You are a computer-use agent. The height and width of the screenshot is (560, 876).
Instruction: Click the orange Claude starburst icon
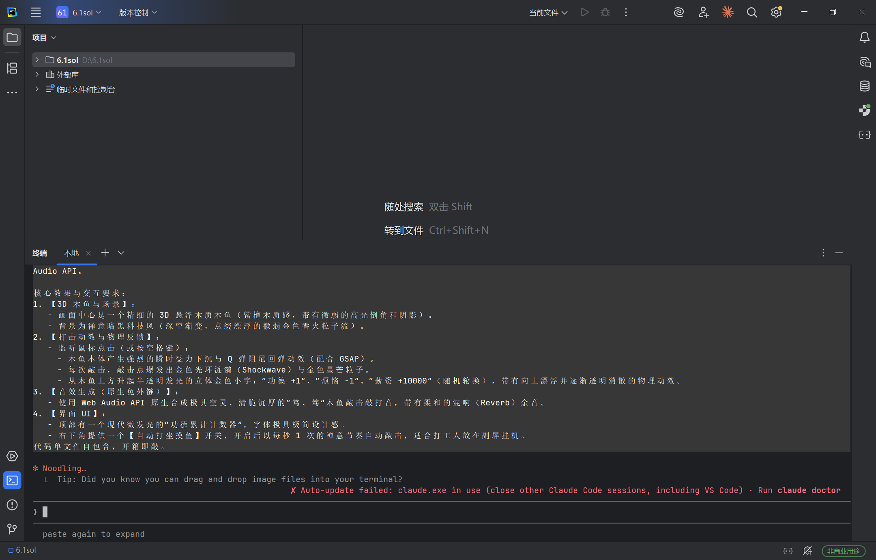click(x=728, y=13)
